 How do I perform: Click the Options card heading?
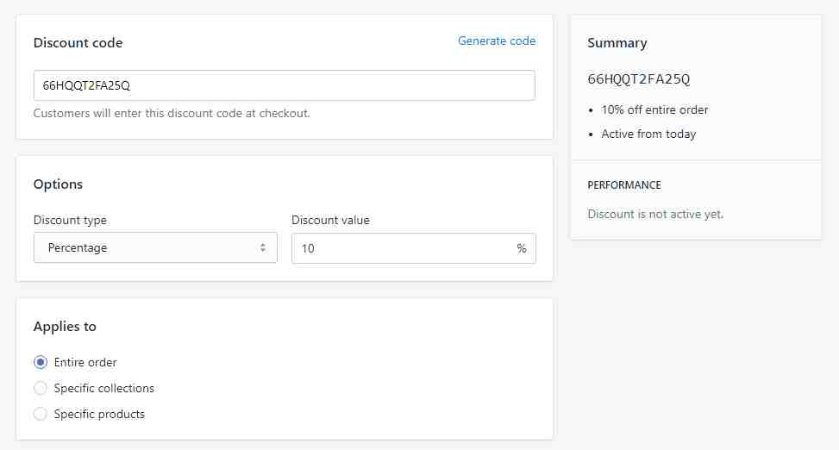pos(58,184)
